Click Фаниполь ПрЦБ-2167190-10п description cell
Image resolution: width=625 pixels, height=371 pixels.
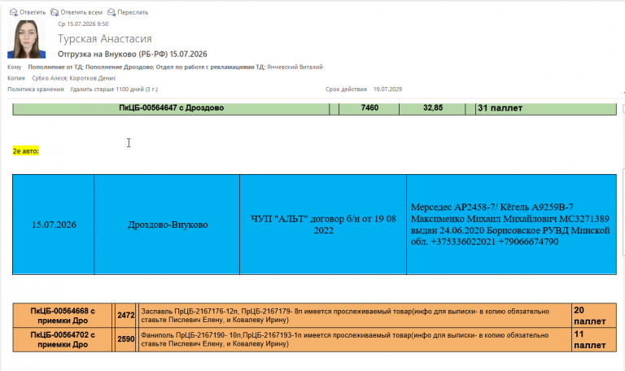[355, 339]
